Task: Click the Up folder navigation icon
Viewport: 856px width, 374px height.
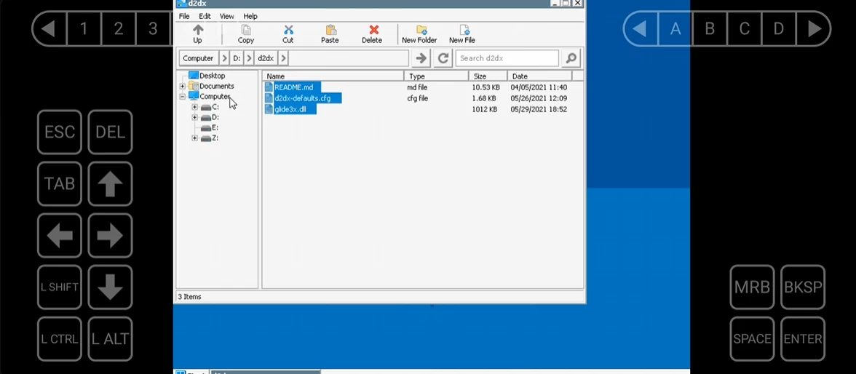Action: tap(197, 31)
